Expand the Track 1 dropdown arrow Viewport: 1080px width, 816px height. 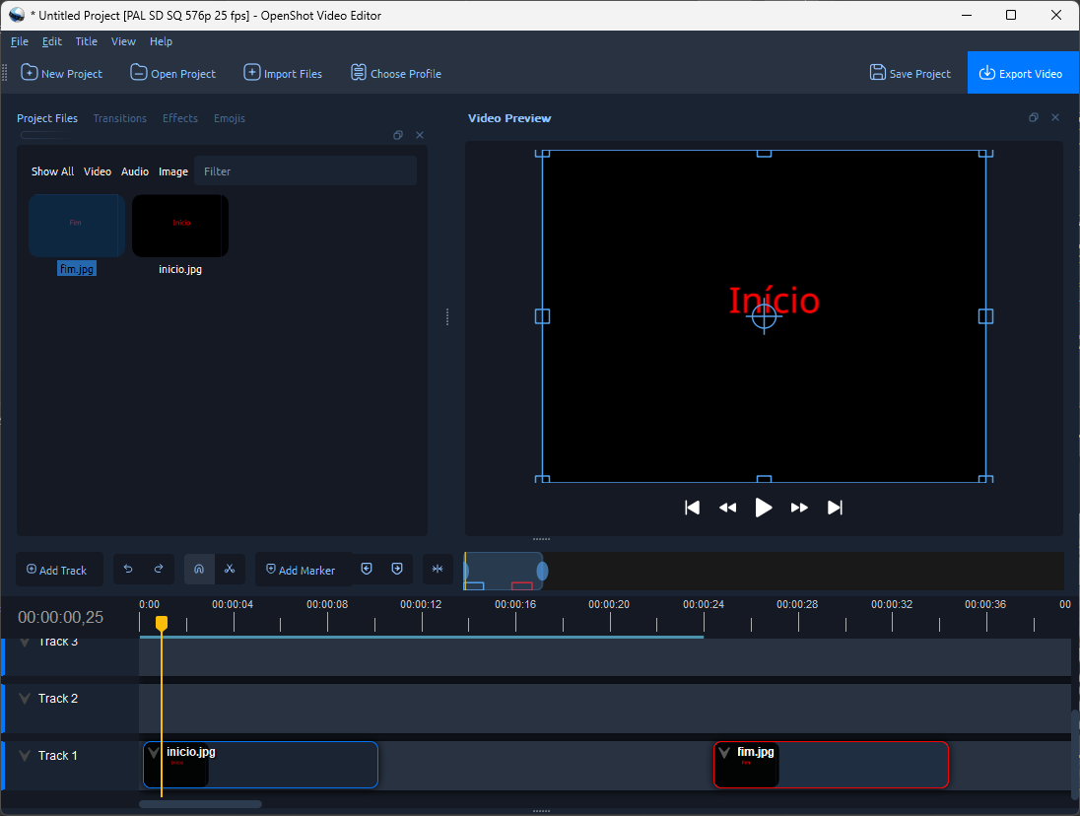pyautogui.click(x=25, y=756)
